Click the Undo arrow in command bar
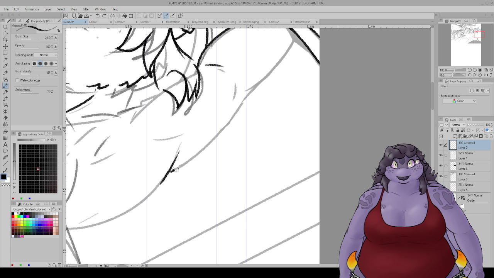Screen dimensions: 494x278 pyautogui.click(x=98, y=16)
